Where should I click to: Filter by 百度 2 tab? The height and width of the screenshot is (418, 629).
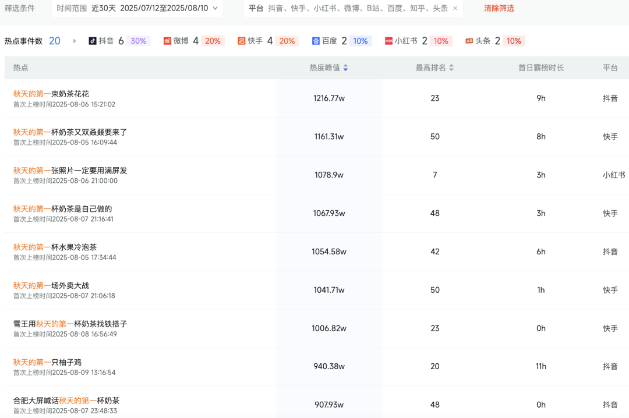[x=342, y=41]
